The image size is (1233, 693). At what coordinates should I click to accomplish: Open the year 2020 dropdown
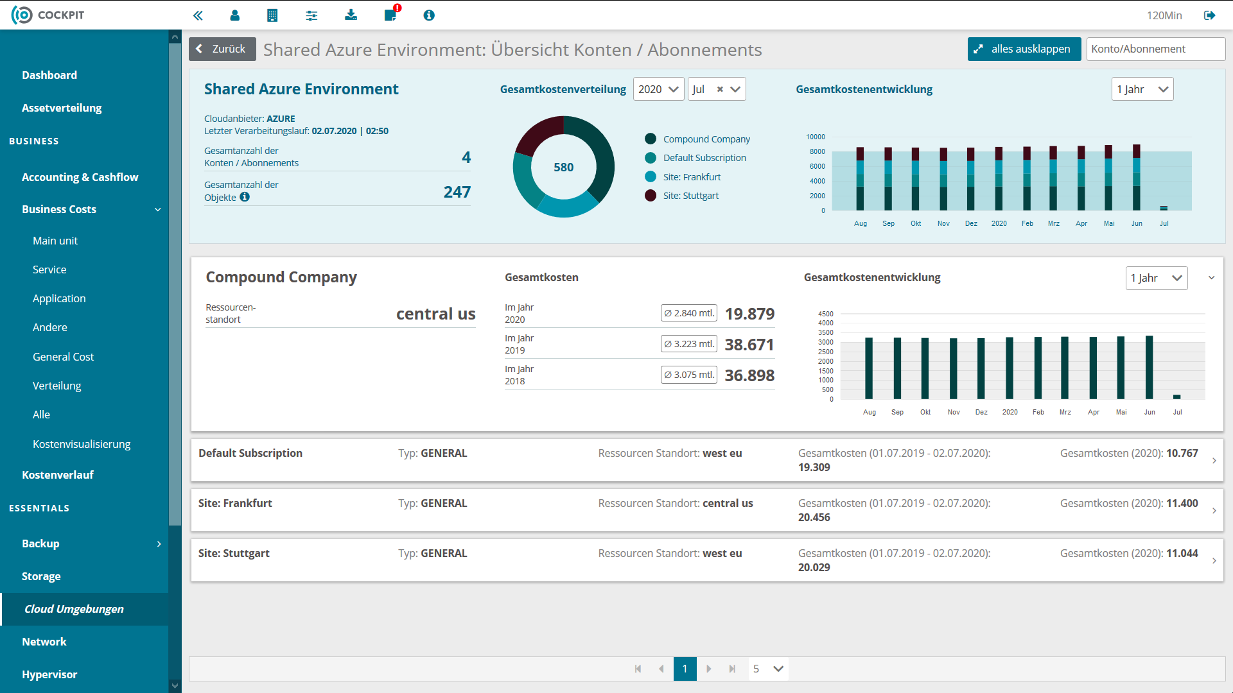pos(658,89)
